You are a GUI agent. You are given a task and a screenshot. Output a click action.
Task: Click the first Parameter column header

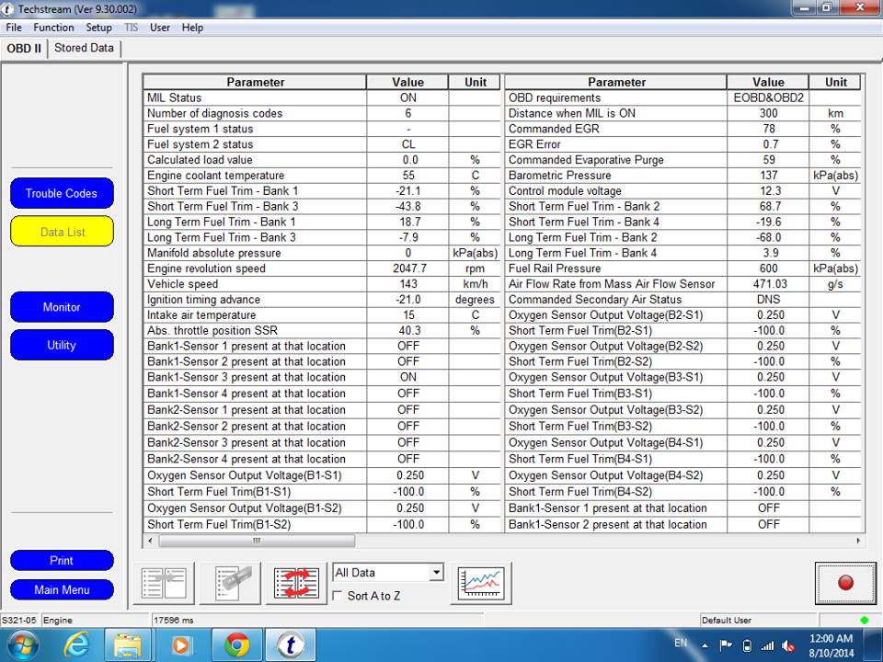coord(255,82)
